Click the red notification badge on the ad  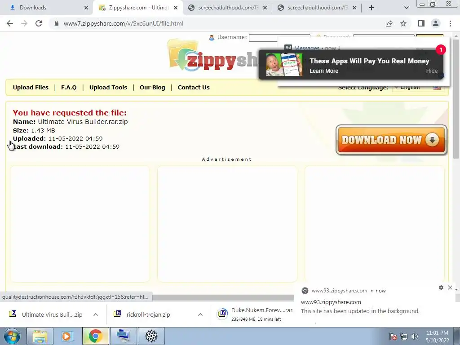pos(441,49)
